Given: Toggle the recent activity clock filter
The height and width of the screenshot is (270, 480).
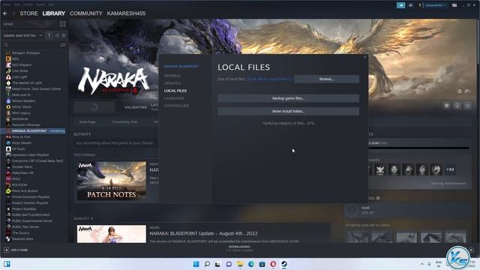Looking at the screenshot, I should (57, 35).
